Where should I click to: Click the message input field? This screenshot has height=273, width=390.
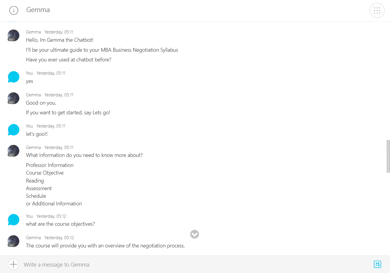(194, 264)
